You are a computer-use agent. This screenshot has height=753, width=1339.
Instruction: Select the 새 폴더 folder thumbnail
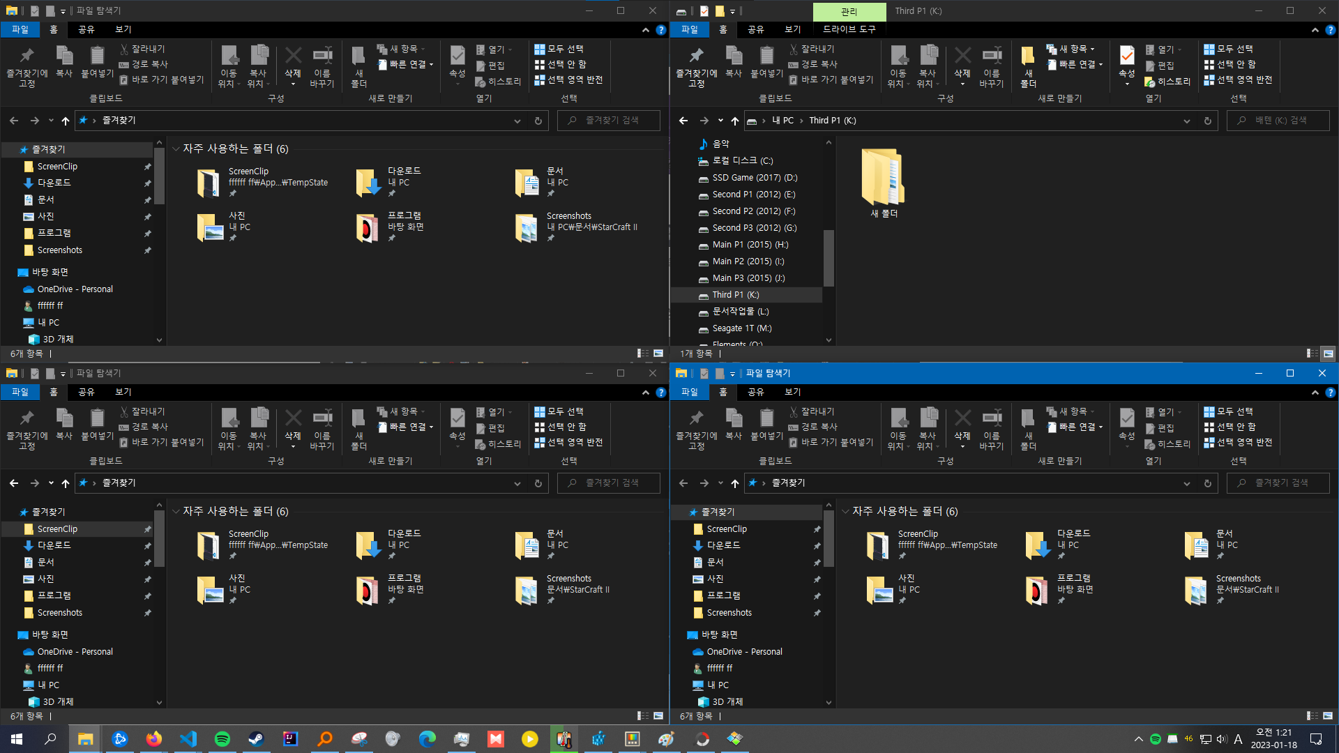click(x=884, y=178)
